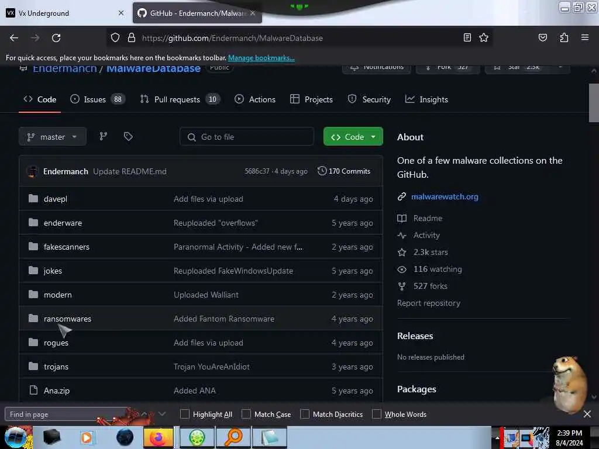Screen dimensions: 599x449
Task: Open the Update README.md commit message
Action: click(130, 171)
